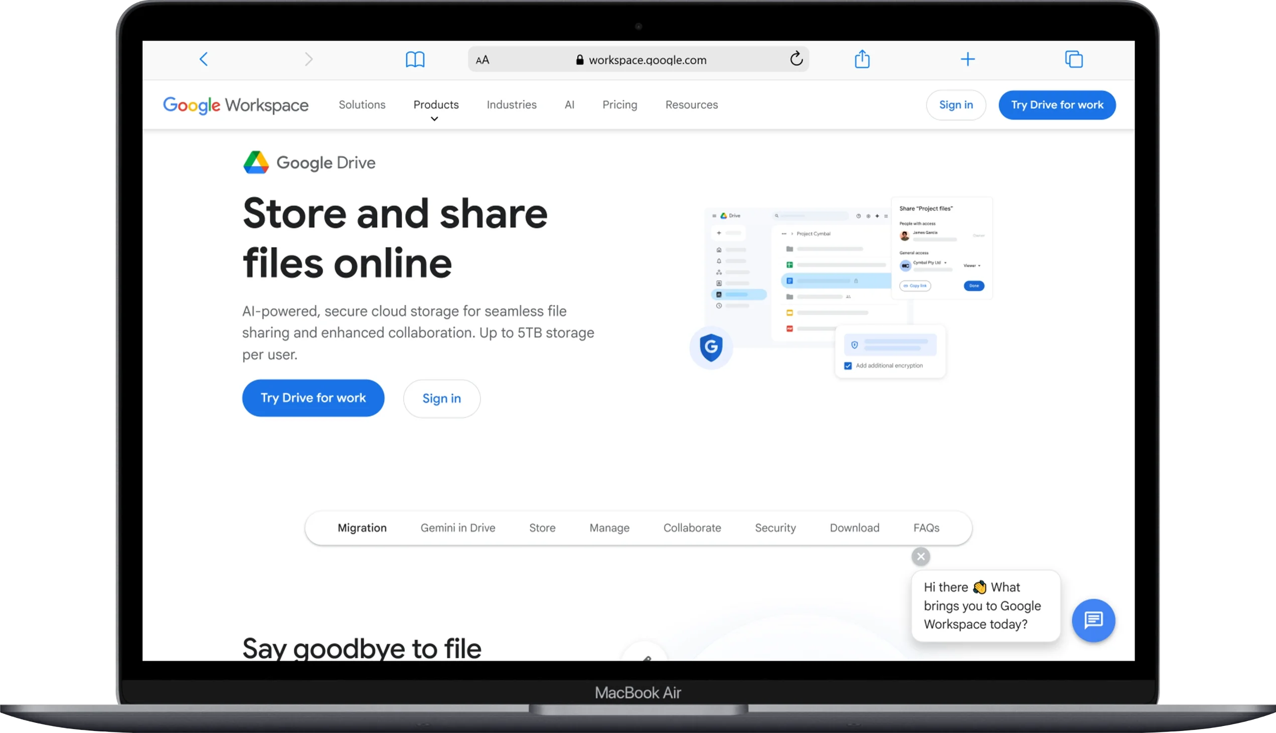Open the Viewer dropdown in share illustration
Image resolution: width=1276 pixels, height=733 pixels.
(x=972, y=265)
